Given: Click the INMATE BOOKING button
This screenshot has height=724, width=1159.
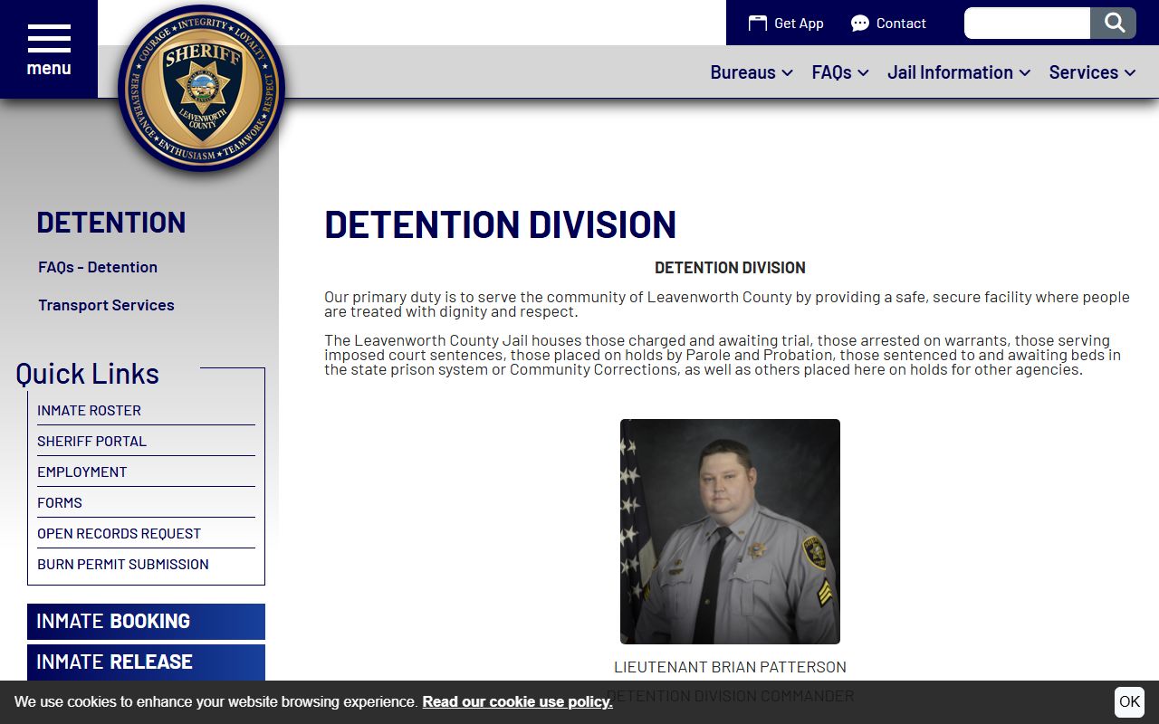Looking at the screenshot, I should tap(146, 622).
